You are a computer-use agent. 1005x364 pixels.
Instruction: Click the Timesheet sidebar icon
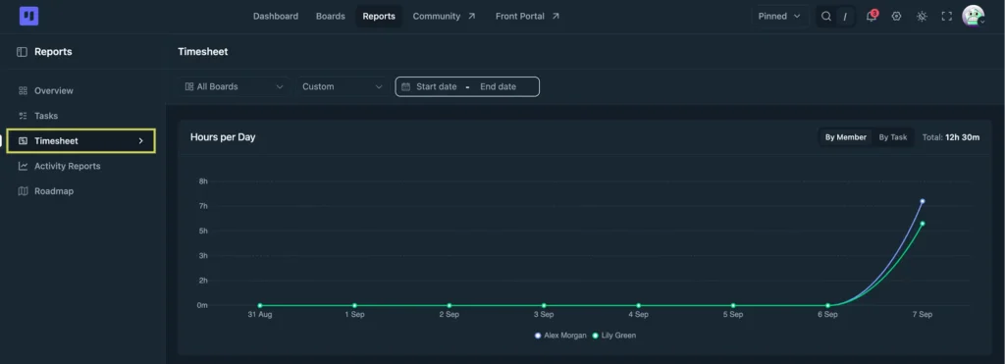pos(24,141)
